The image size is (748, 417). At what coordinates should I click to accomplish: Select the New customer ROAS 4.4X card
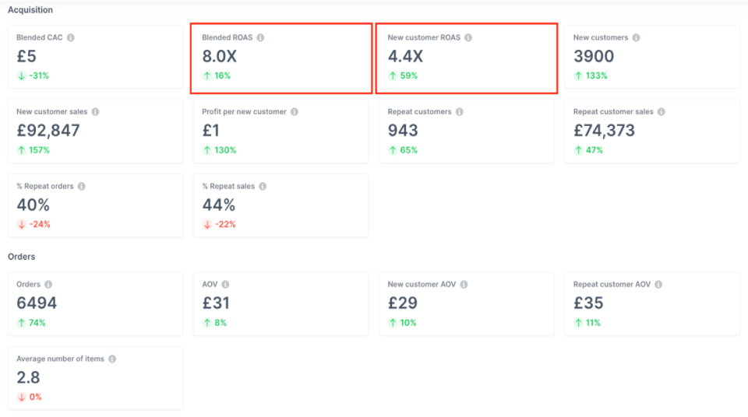tap(467, 58)
